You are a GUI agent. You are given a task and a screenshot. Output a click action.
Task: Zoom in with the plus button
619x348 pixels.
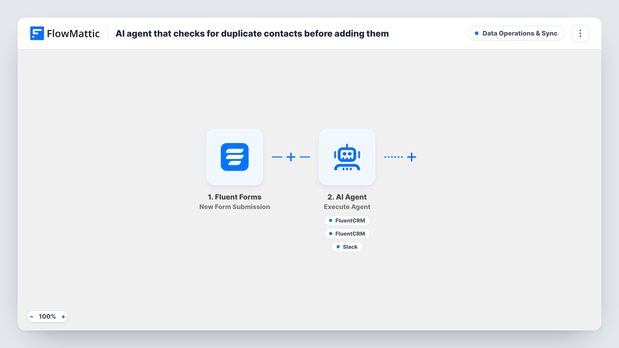pyautogui.click(x=63, y=317)
